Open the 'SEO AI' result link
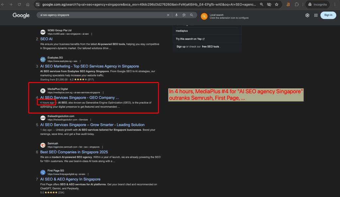This screenshot has width=340, height=197. [x=46, y=39]
